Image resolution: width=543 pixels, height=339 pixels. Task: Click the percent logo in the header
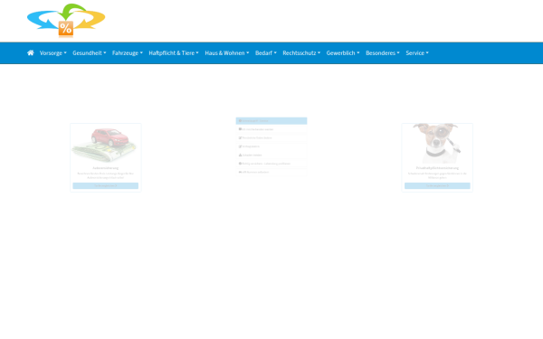click(x=66, y=20)
